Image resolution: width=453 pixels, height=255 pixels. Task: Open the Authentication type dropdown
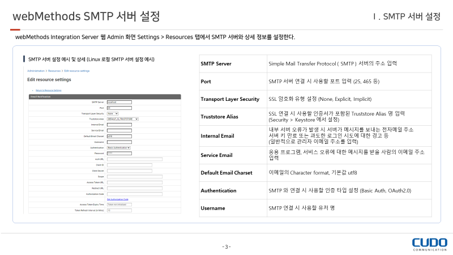118,147
